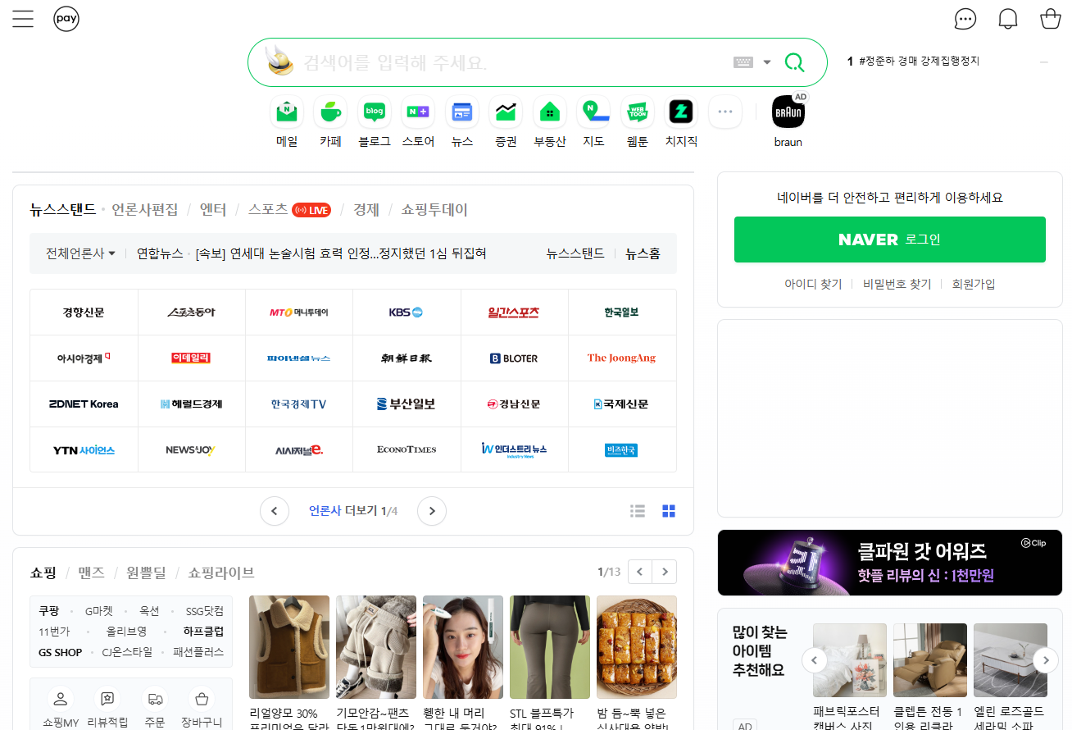Open the 아이디 찾기 link
1072x730 pixels.
[x=813, y=284]
